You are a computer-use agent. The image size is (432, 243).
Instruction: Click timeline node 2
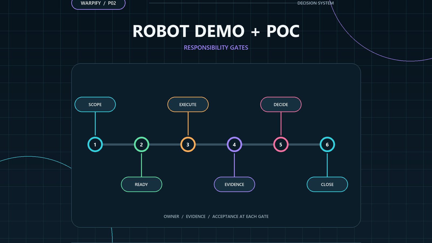141,144
